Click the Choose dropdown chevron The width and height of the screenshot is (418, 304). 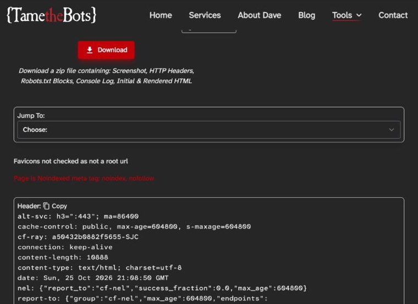pos(391,130)
